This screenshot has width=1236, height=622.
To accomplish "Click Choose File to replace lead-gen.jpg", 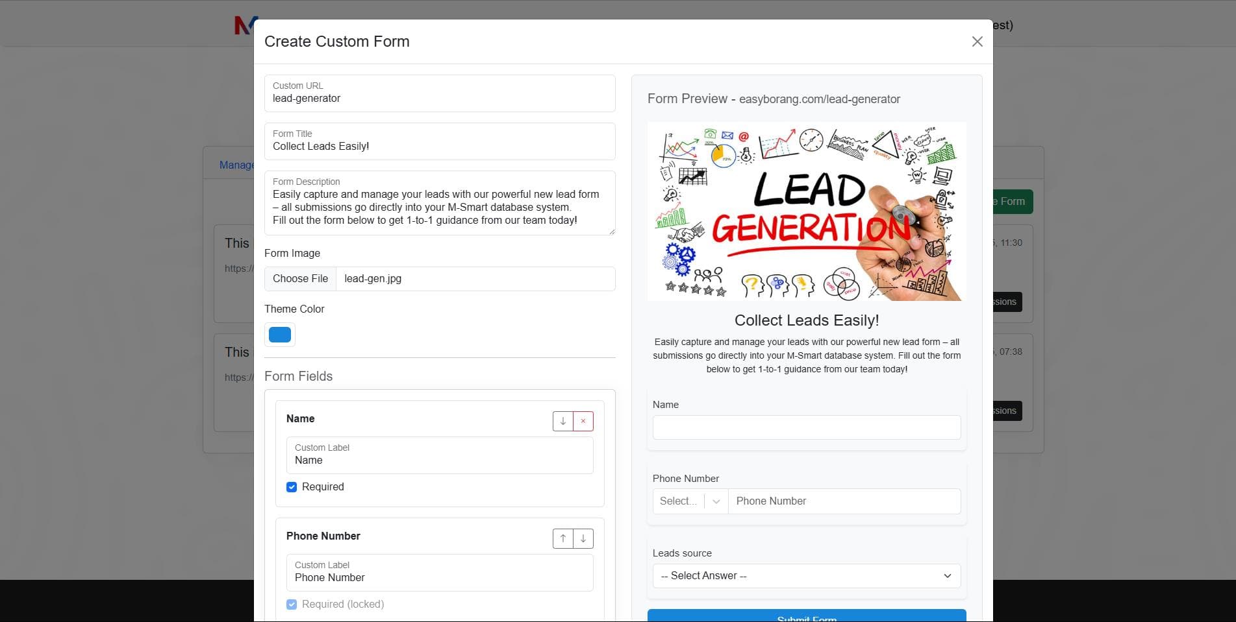I will click(300, 278).
